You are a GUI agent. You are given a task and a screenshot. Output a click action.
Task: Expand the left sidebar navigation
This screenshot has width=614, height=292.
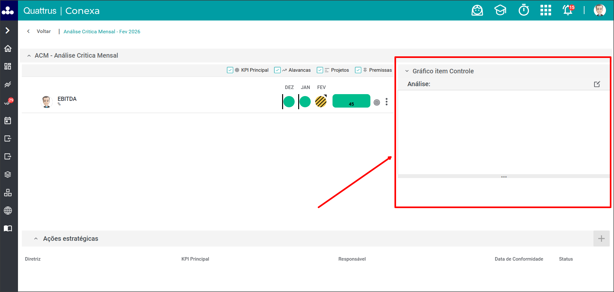pyautogui.click(x=8, y=30)
